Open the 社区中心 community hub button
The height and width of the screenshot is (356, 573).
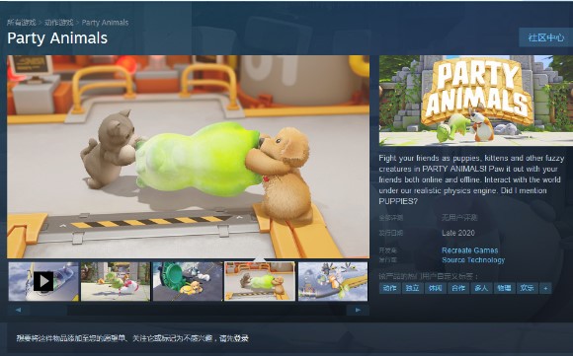point(546,37)
